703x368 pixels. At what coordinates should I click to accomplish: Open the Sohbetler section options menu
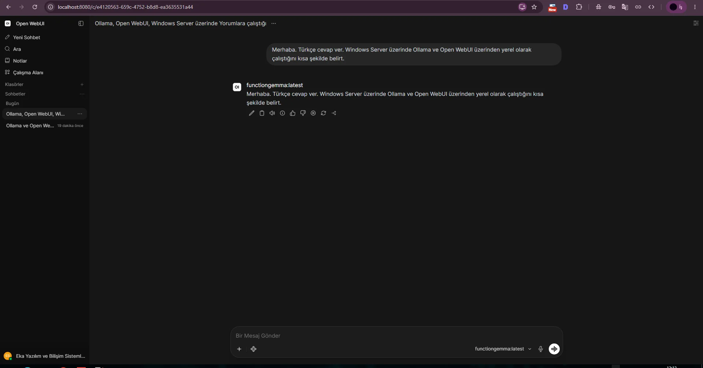tap(82, 94)
